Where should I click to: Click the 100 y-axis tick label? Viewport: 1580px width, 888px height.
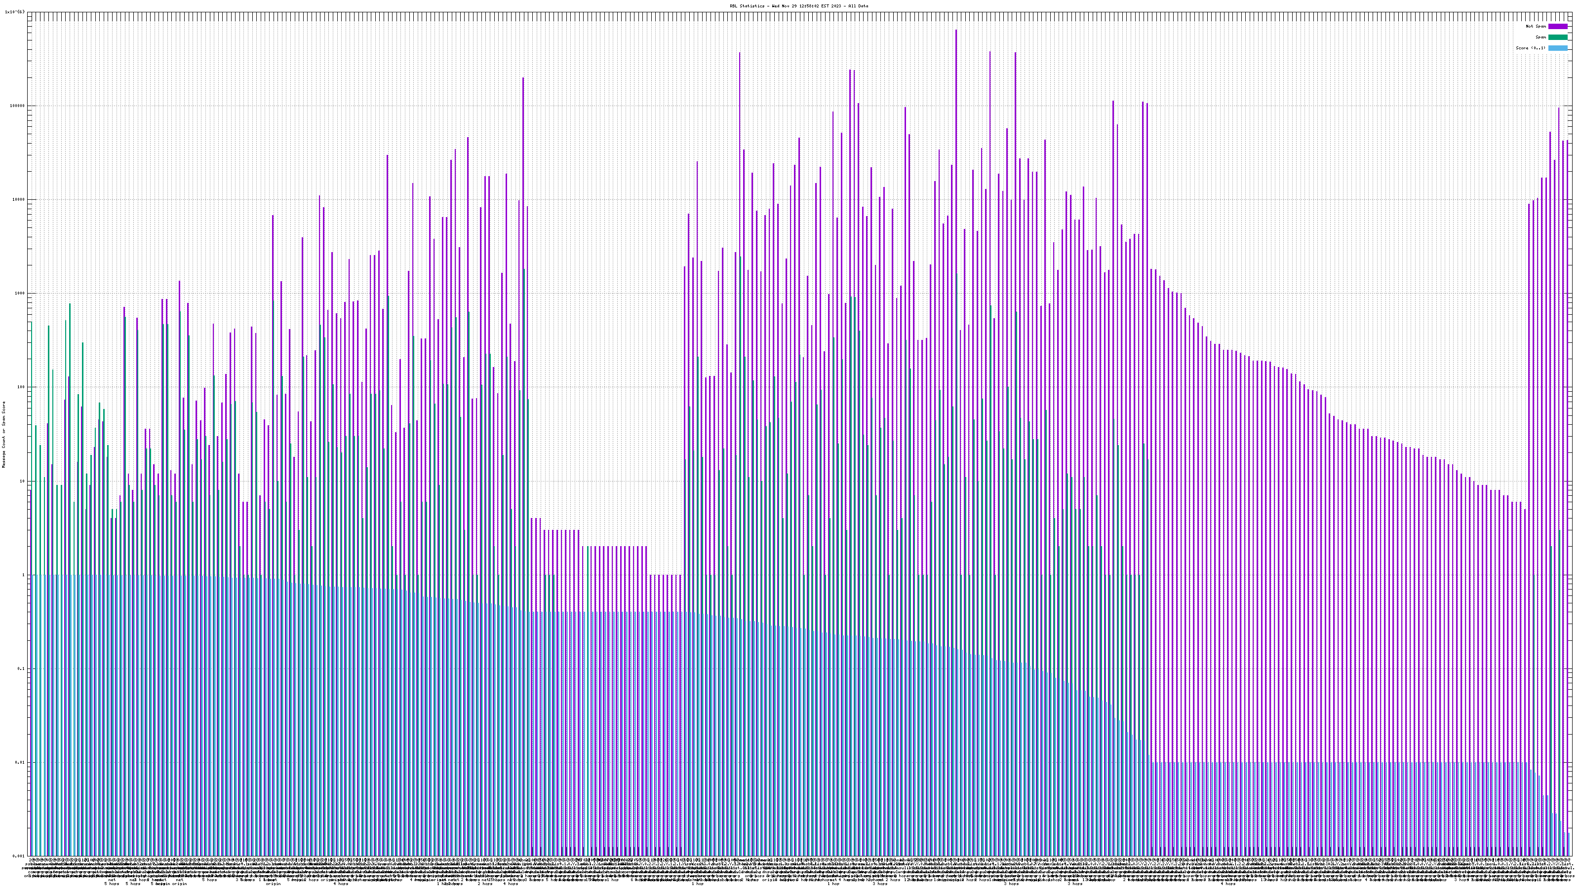tap(21, 387)
